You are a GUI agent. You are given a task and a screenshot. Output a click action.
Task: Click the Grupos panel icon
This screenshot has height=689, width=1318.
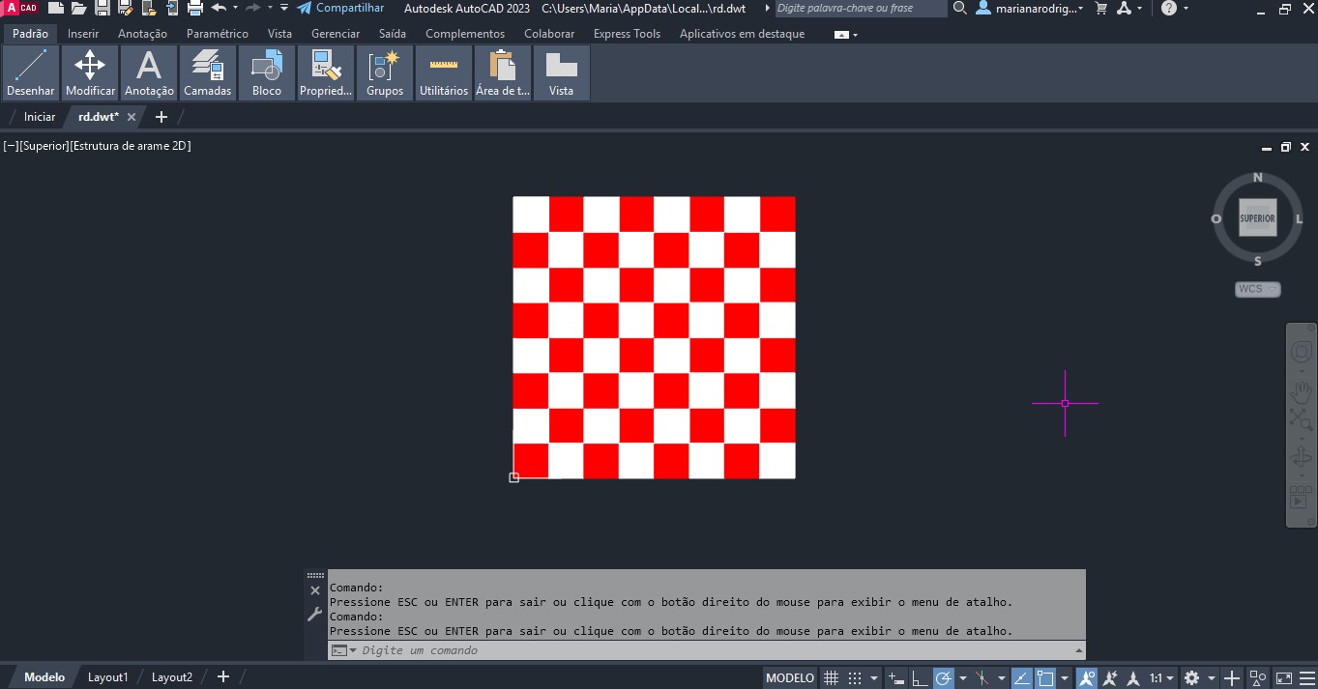click(384, 73)
